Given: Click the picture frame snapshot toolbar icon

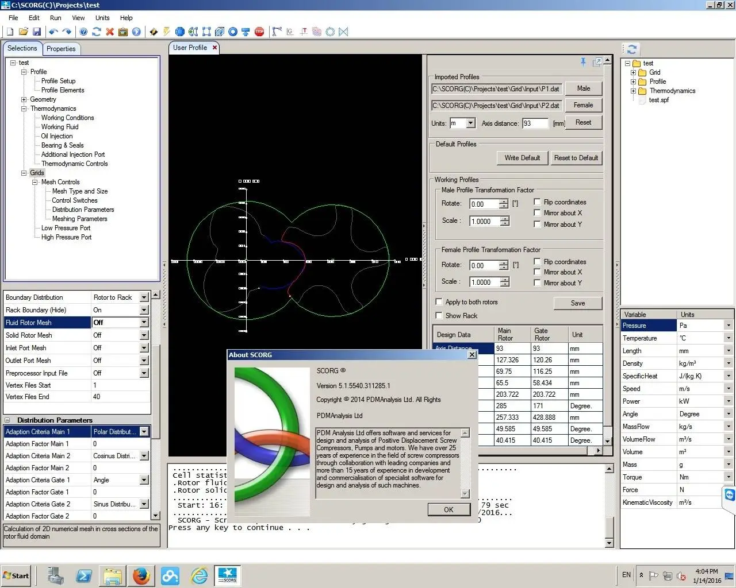Looking at the screenshot, I should (123, 32).
